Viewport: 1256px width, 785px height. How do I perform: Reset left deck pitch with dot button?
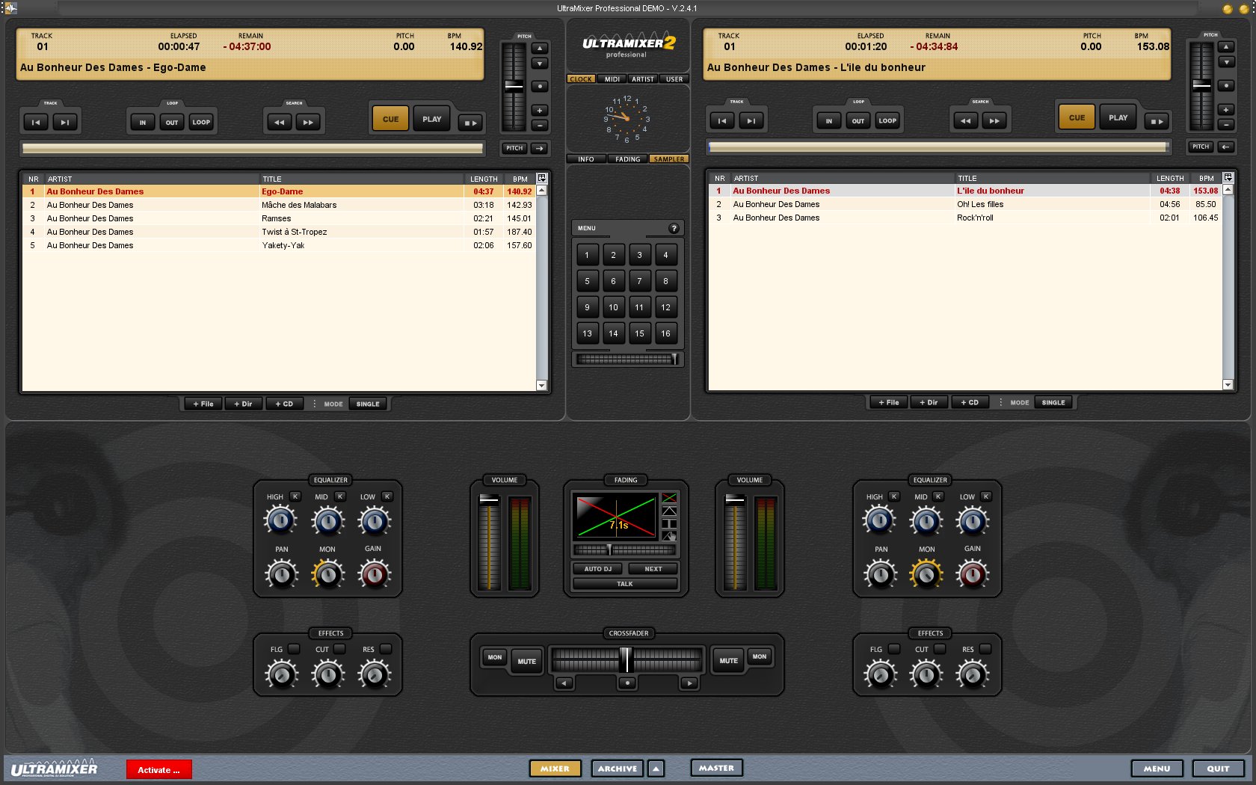coord(540,87)
